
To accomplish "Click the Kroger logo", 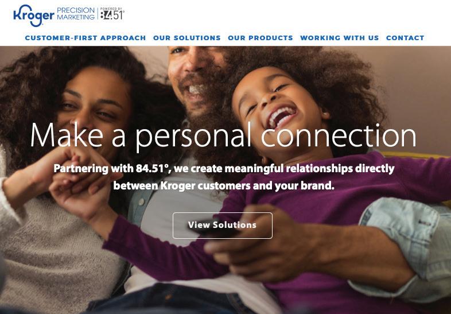I will pos(34,15).
